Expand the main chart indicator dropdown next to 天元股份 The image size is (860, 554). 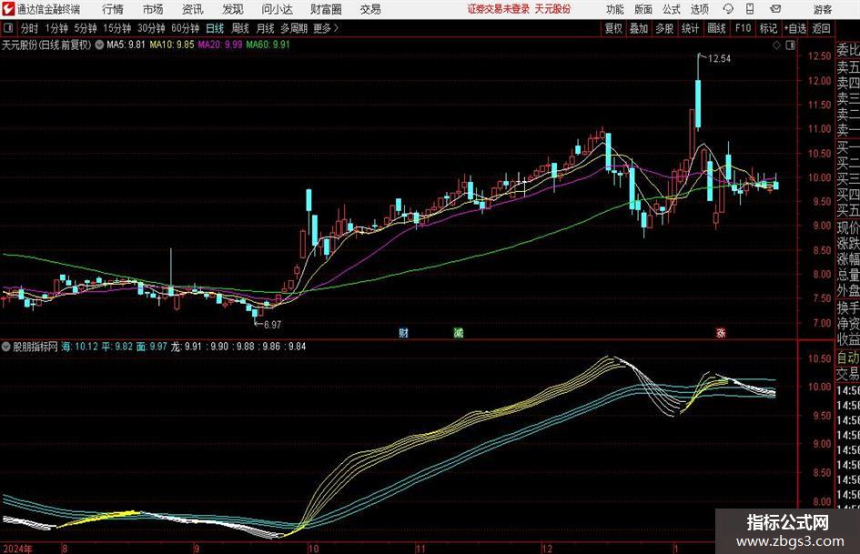coord(99,45)
